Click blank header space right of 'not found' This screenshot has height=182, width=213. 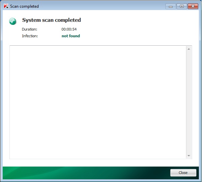135,36
